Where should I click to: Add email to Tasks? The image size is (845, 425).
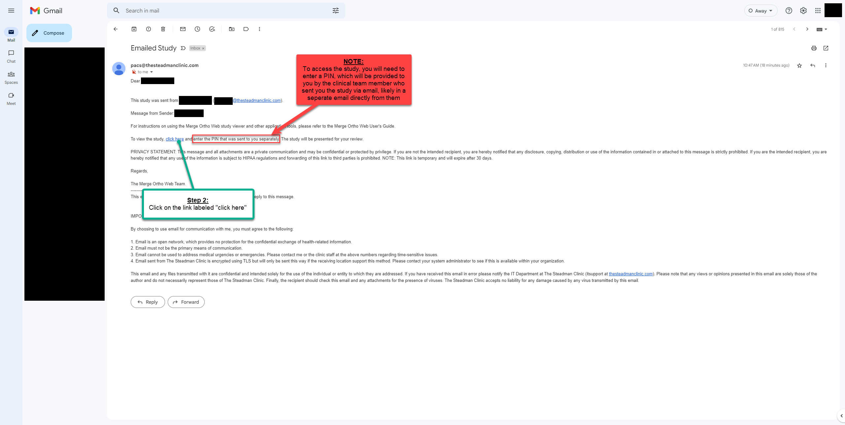tap(212, 29)
